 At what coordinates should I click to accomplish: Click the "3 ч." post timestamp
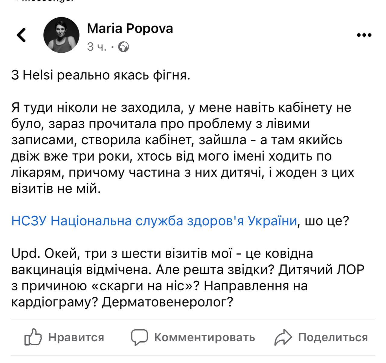pyautogui.click(x=96, y=47)
